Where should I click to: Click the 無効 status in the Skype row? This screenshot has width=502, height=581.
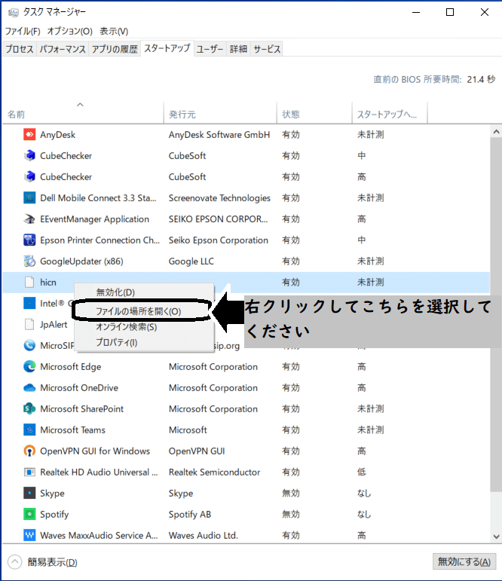pyautogui.click(x=291, y=493)
